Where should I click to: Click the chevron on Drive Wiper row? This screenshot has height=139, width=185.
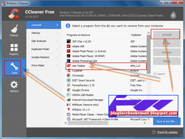57,65
